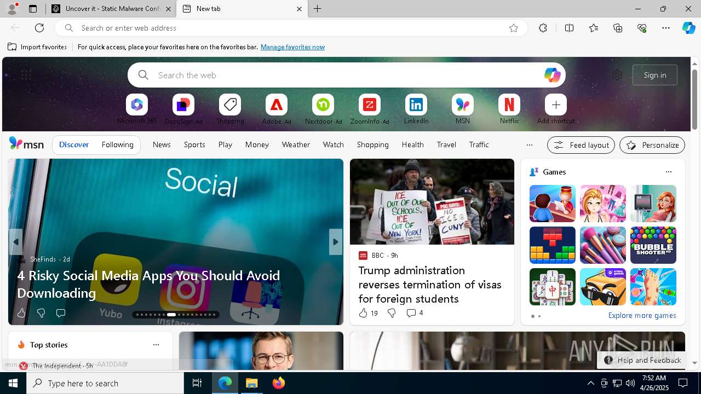Open page settings gear icon

pos(617,75)
